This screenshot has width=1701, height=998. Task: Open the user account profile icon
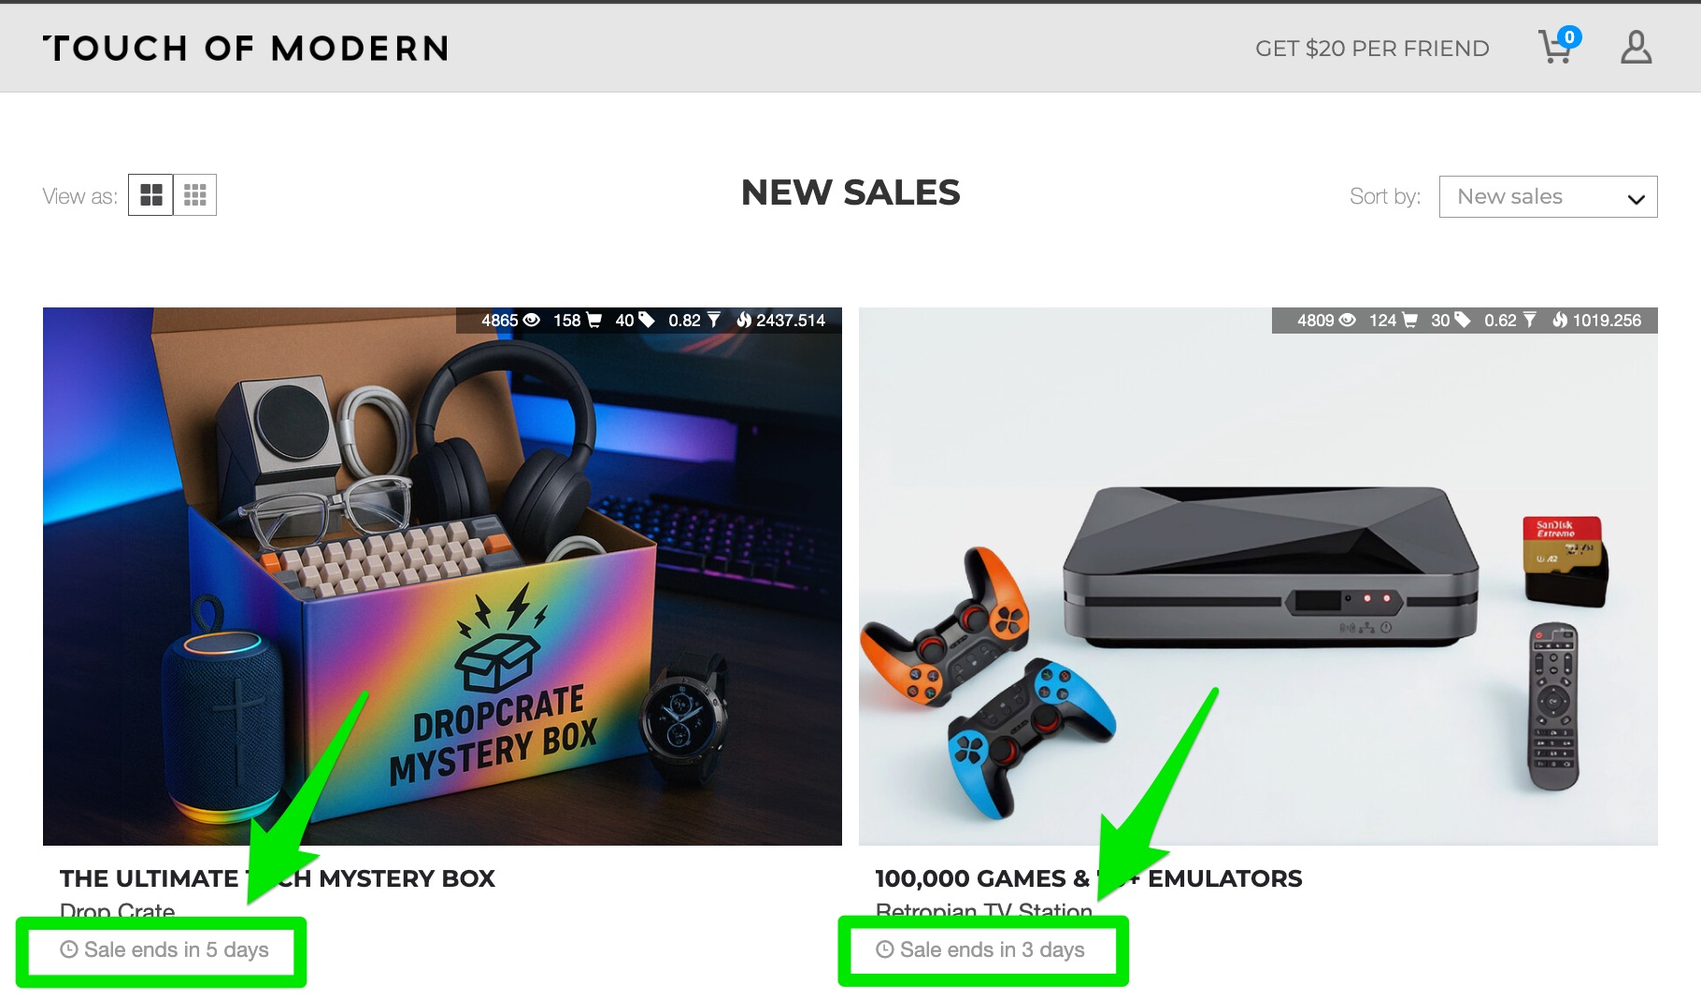click(x=1636, y=47)
